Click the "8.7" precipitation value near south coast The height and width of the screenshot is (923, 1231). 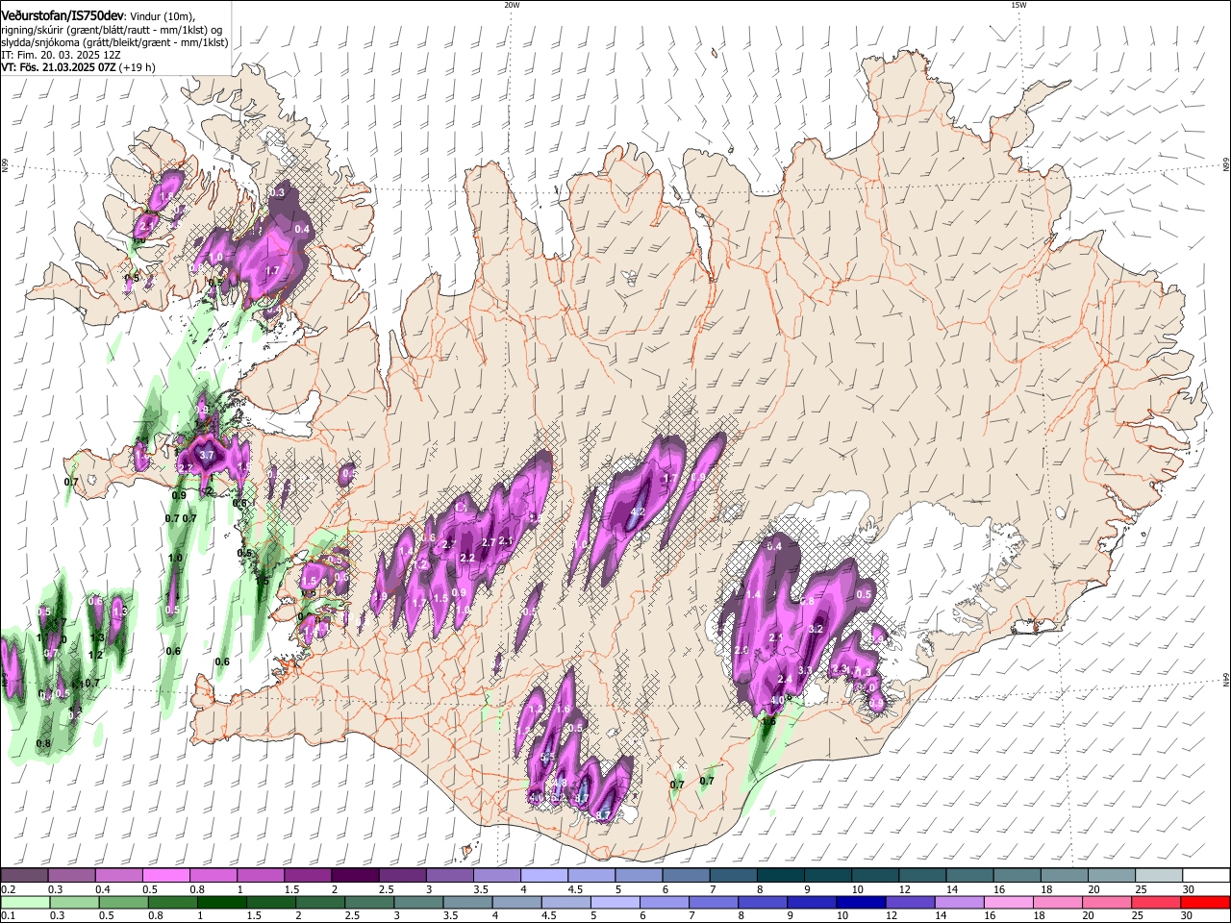[604, 815]
